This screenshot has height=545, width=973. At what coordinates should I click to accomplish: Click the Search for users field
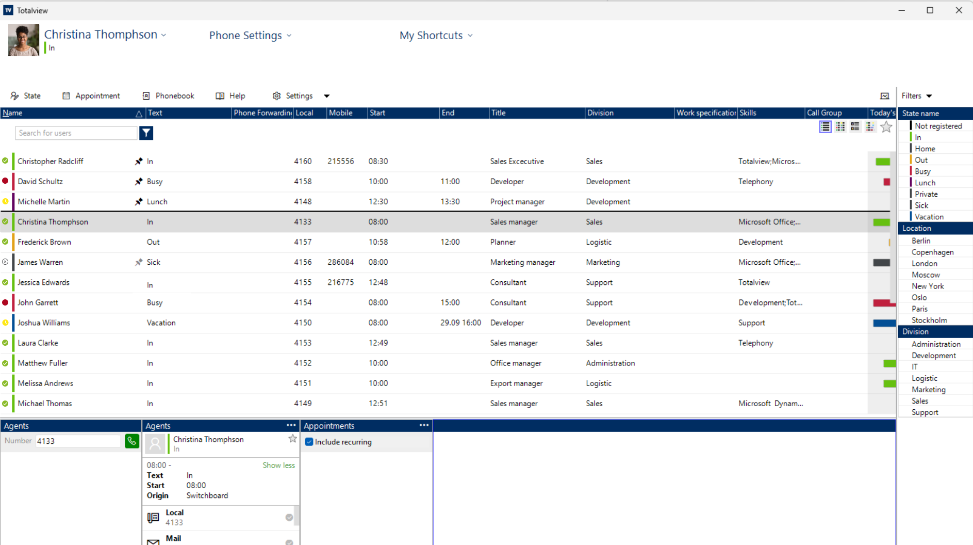[x=76, y=133]
